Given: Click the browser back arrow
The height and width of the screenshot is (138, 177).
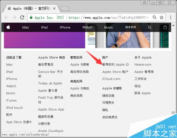Looking at the screenshot, I should tap(6, 17).
